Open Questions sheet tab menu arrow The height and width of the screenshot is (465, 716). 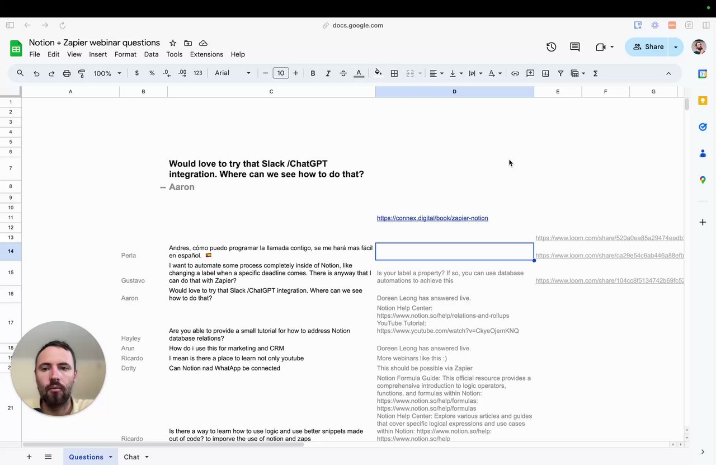110,457
